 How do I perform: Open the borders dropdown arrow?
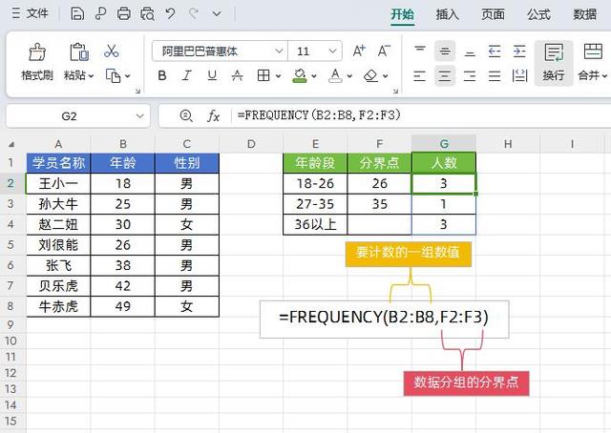tap(278, 76)
